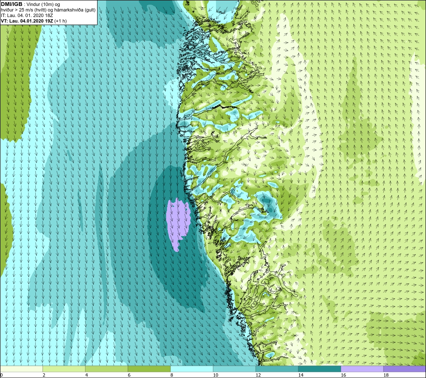Click the 'Vindur (10m) og' title text

click(43, 5)
